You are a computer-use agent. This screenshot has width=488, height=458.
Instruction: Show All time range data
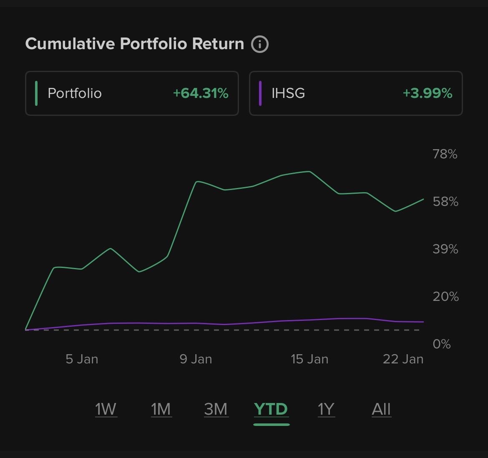(381, 409)
